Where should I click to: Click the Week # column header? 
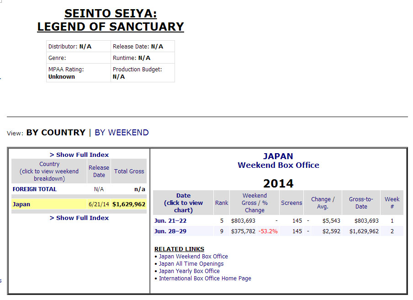pyautogui.click(x=392, y=203)
